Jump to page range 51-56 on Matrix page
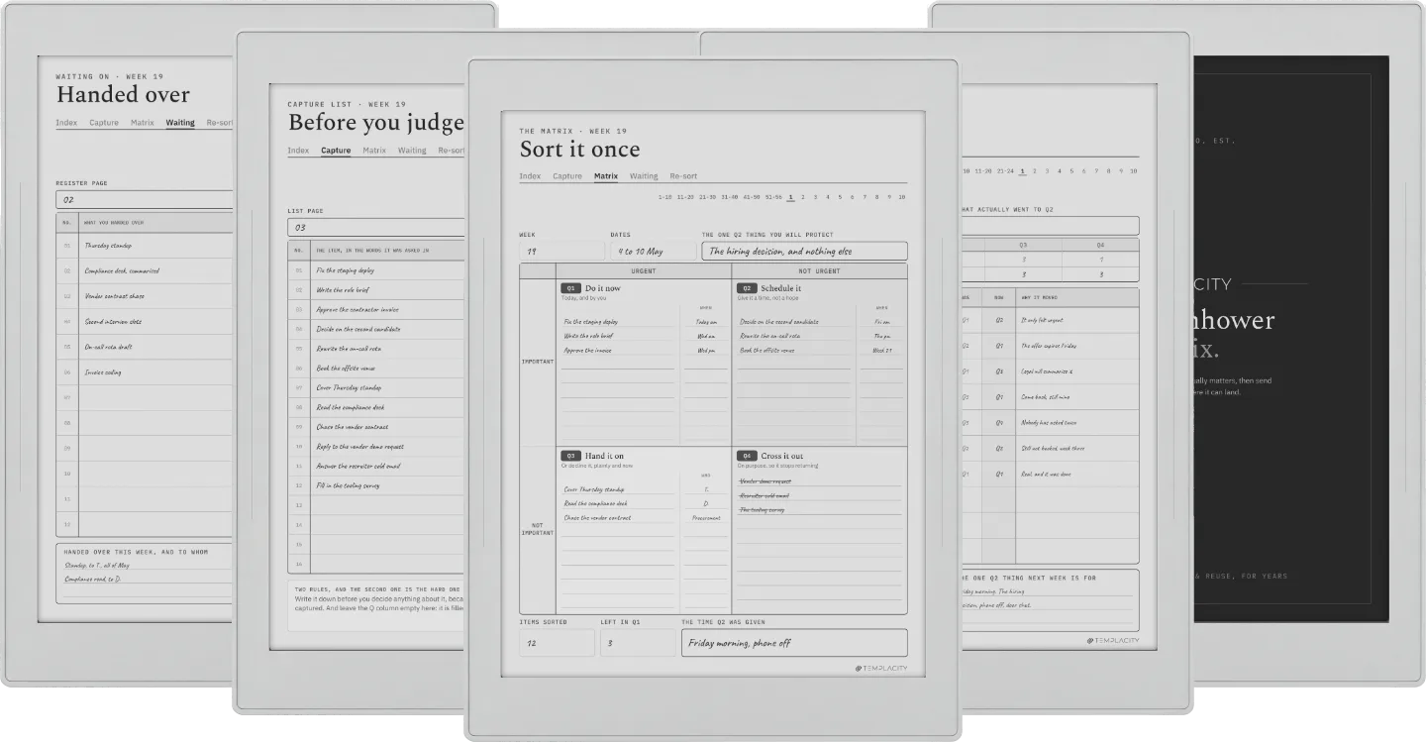This screenshot has height=743, width=1426. click(773, 197)
